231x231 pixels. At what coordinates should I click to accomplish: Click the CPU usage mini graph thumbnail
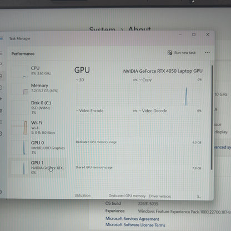tap(19, 71)
